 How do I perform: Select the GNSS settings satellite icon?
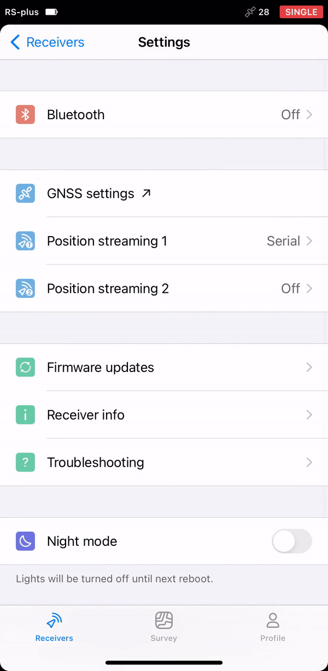point(25,193)
